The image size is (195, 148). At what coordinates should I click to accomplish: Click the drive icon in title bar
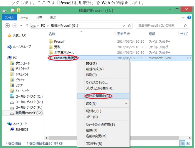point(4,11)
